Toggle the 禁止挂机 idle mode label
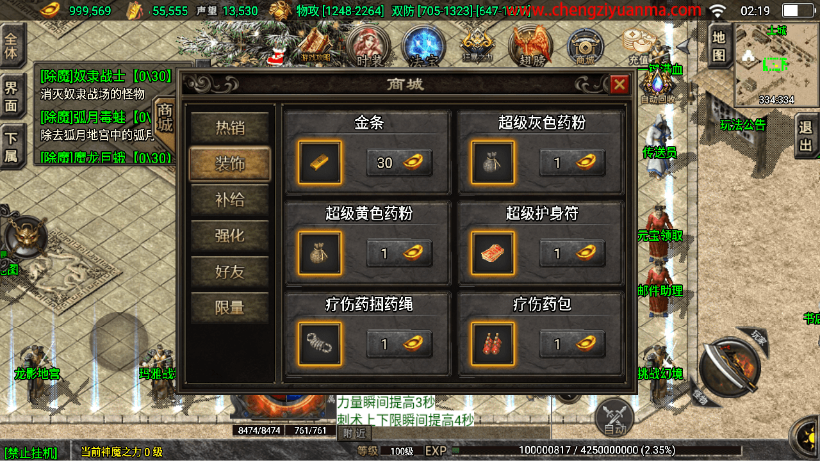The height and width of the screenshot is (461, 820). coord(31,452)
